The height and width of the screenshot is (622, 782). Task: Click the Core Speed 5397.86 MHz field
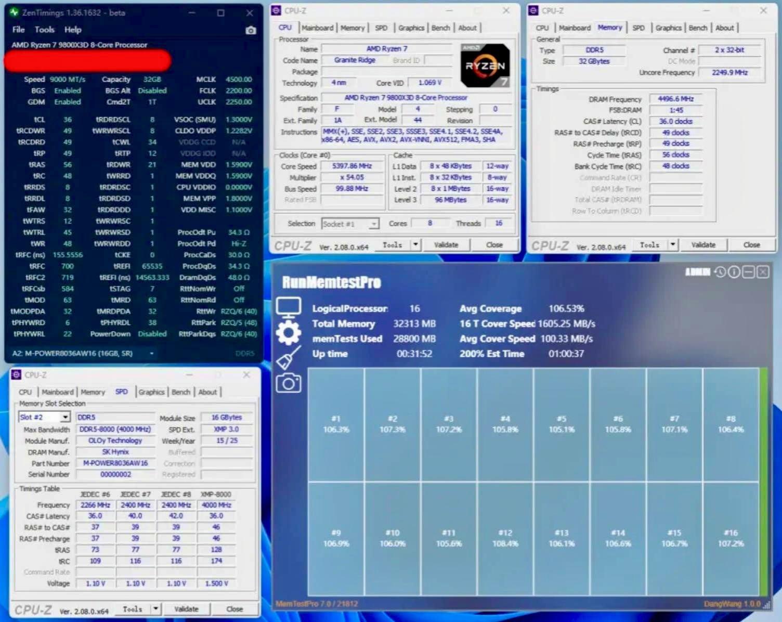352,166
